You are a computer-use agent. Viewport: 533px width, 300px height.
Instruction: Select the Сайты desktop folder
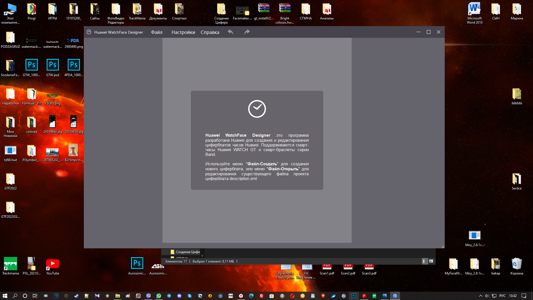[x=95, y=12]
